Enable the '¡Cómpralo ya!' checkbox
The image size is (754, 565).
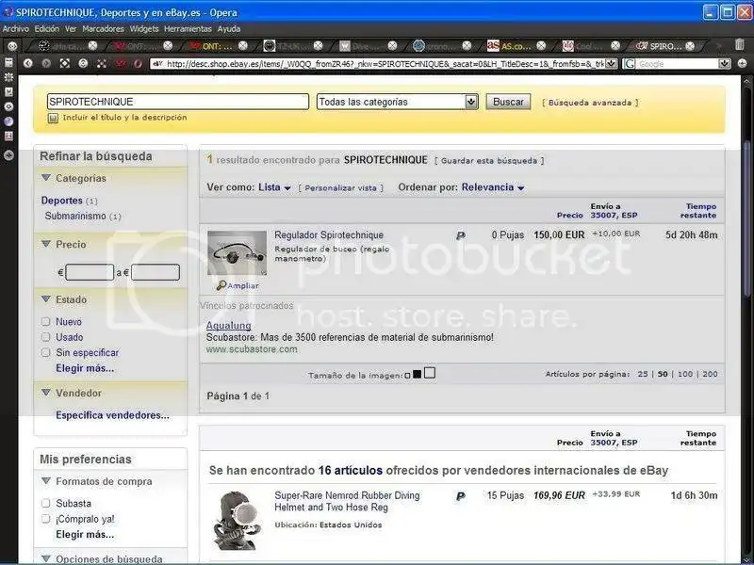point(45,519)
